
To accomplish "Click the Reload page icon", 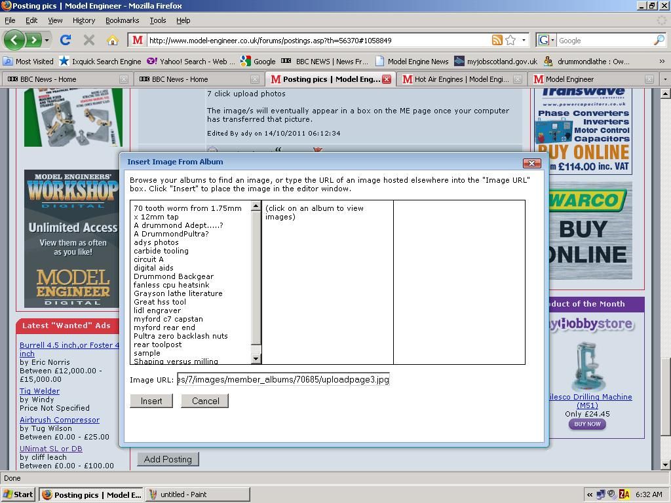I will coord(65,40).
